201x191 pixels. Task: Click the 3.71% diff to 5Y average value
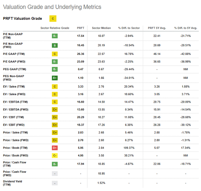(186, 94)
